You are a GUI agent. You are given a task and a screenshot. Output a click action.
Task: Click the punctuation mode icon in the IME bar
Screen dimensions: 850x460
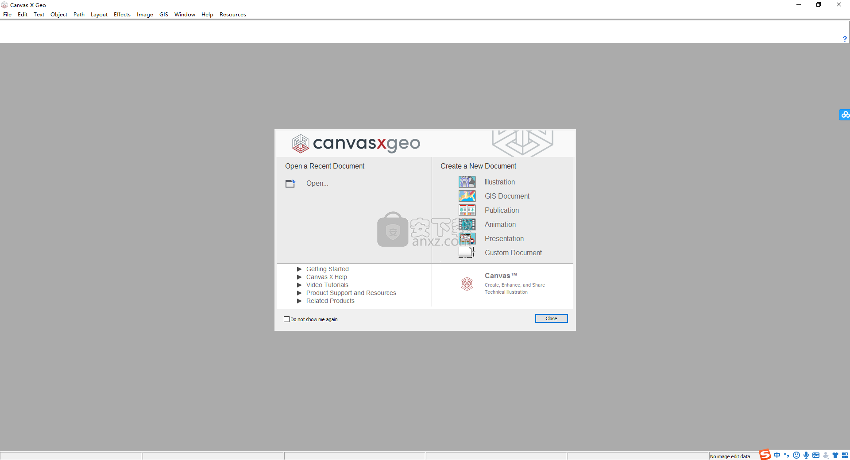[x=787, y=455]
